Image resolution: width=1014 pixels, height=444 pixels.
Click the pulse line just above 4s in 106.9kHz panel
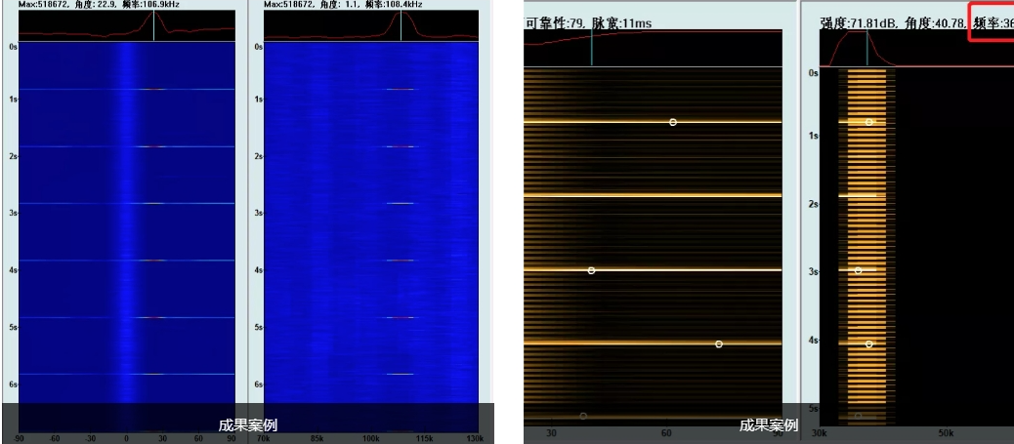(x=127, y=261)
